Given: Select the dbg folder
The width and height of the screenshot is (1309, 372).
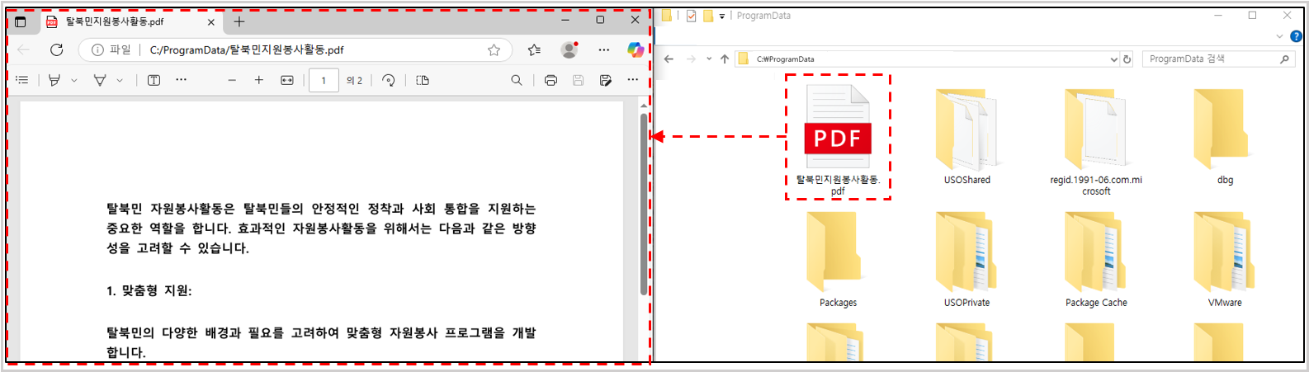Looking at the screenshot, I should point(1225,137).
